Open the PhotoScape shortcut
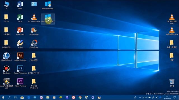The height and width of the screenshot is (100, 179). (x=34, y=44)
